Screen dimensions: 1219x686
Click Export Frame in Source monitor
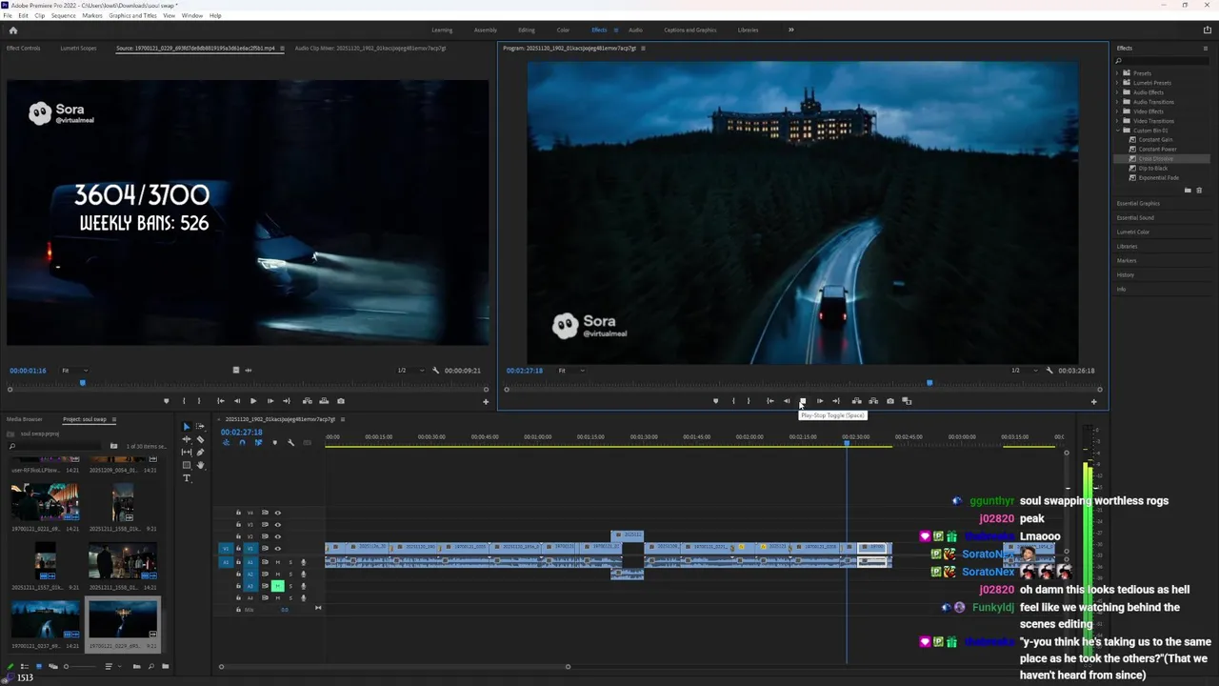click(x=341, y=401)
